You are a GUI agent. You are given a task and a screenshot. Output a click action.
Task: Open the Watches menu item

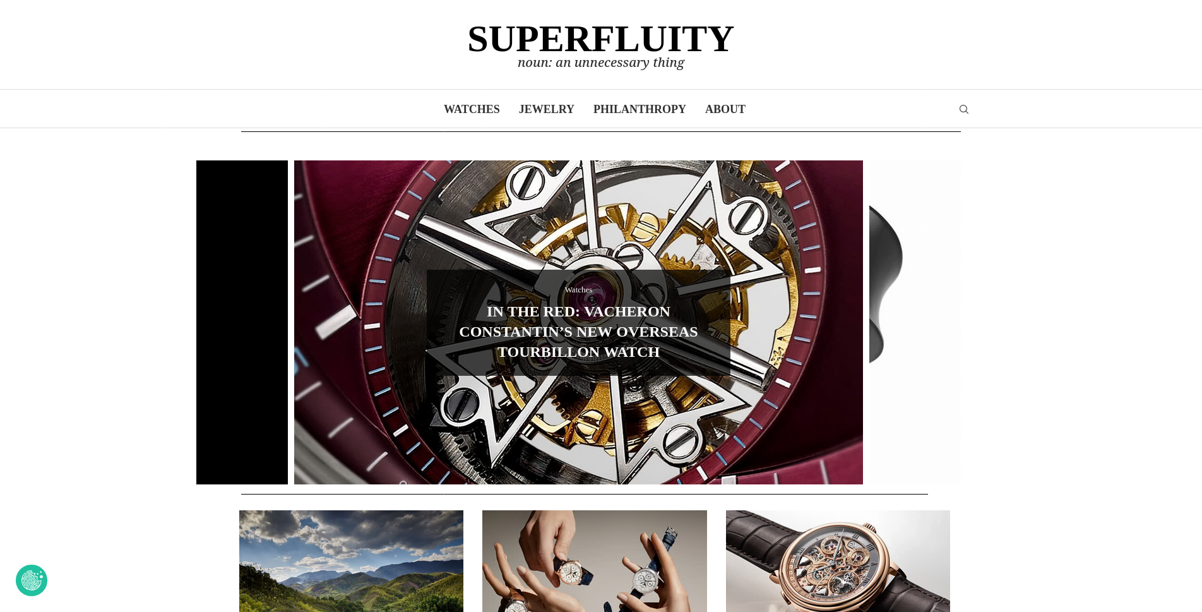tap(472, 109)
